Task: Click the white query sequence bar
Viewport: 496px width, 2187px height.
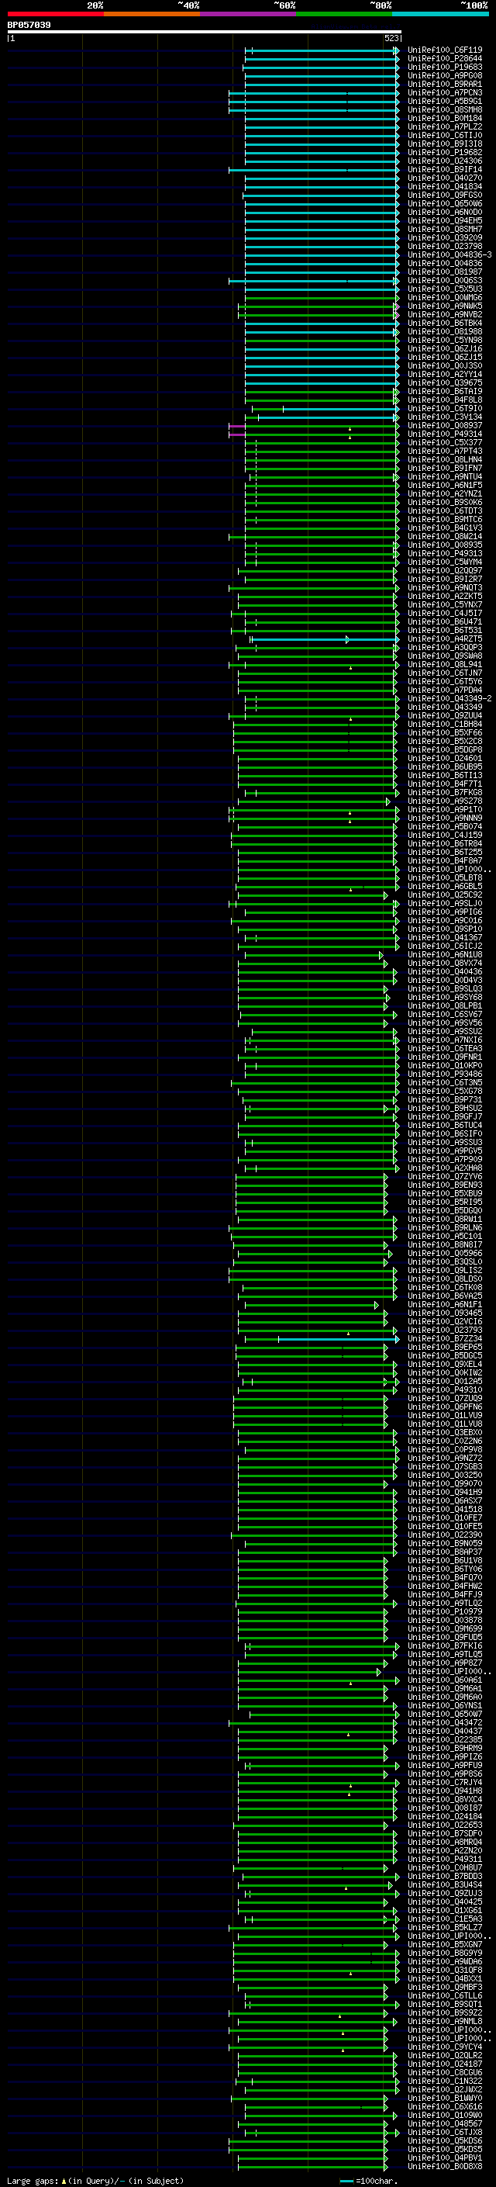Action: tap(205, 31)
